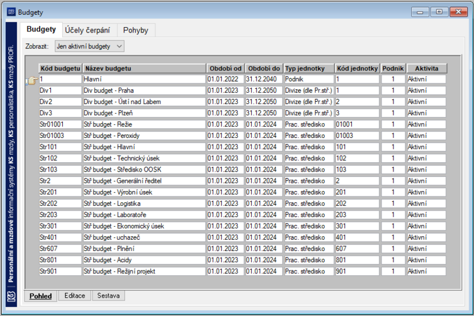Switch to the Editace bottom tab

(75, 295)
